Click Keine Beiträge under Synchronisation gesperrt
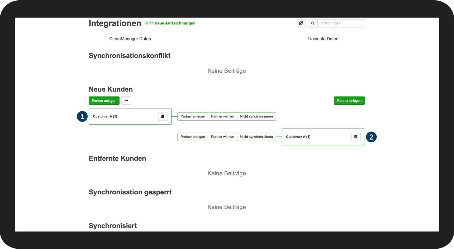Image resolution: width=454 pixels, height=249 pixels. click(227, 207)
